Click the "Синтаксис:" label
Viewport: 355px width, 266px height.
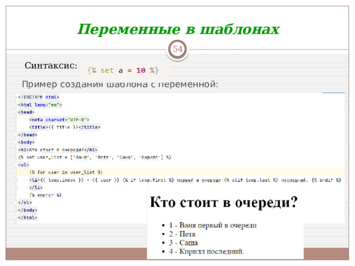pyautogui.click(x=50, y=65)
